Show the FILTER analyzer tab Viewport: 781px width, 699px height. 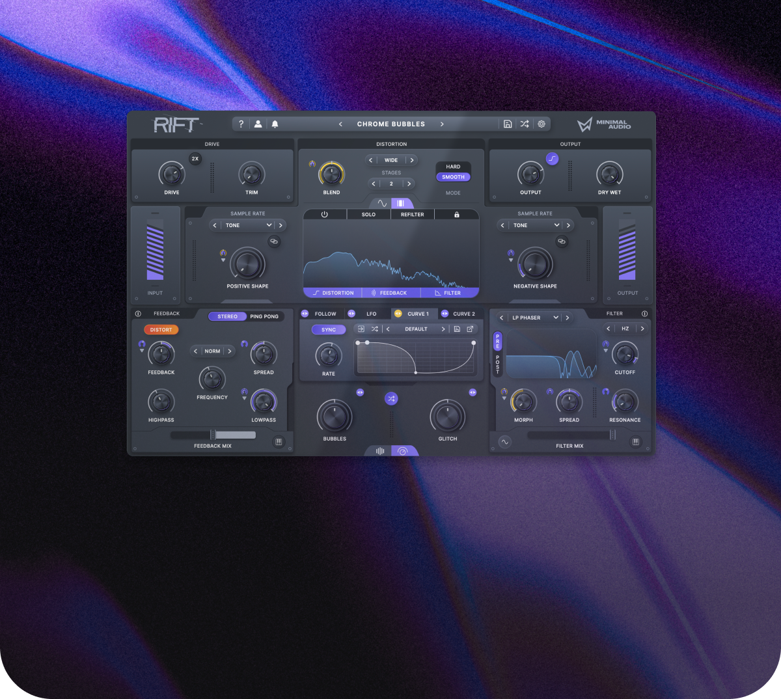point(448,293)
